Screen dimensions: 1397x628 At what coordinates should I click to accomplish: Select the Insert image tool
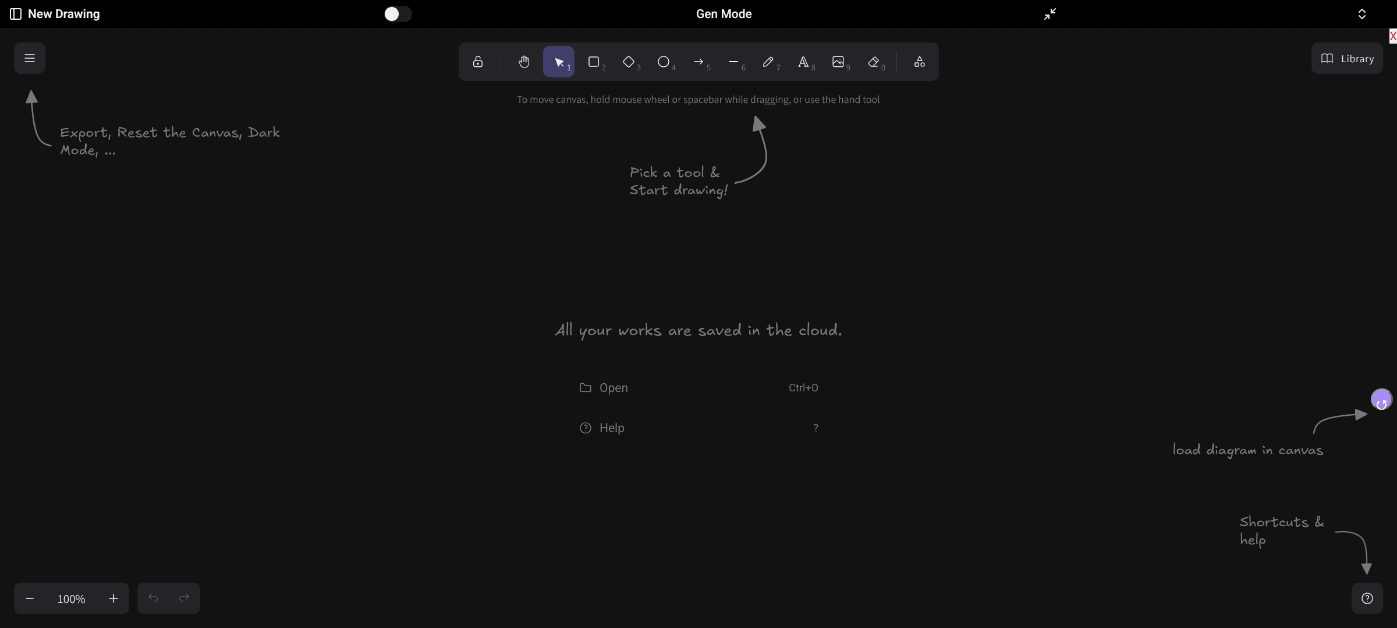tap(838, 62)
